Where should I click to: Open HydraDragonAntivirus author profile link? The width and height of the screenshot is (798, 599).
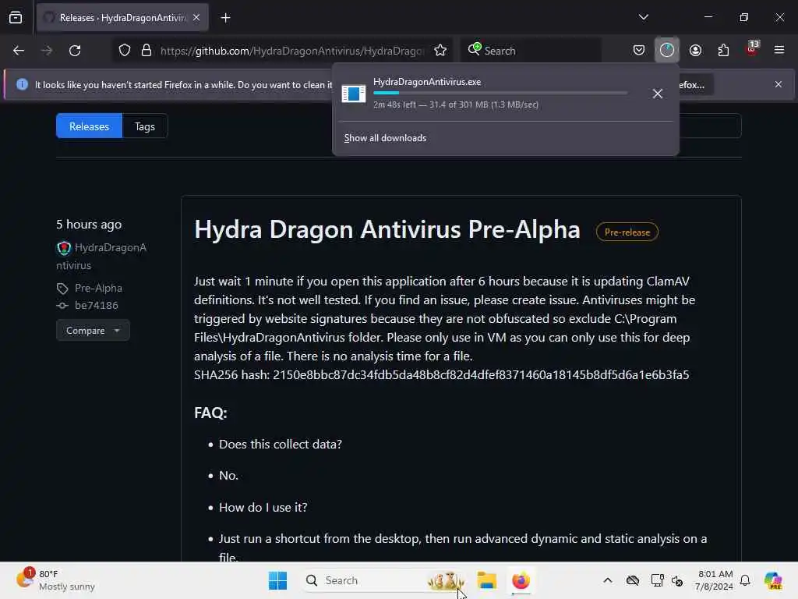pyautogui.click(x=101, y=256)
